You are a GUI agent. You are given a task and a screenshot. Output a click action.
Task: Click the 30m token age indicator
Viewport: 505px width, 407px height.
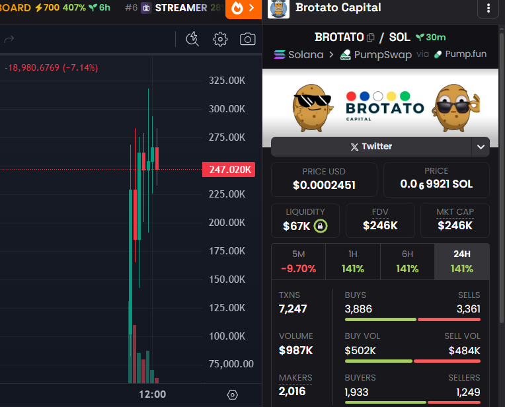click(431, 38)
